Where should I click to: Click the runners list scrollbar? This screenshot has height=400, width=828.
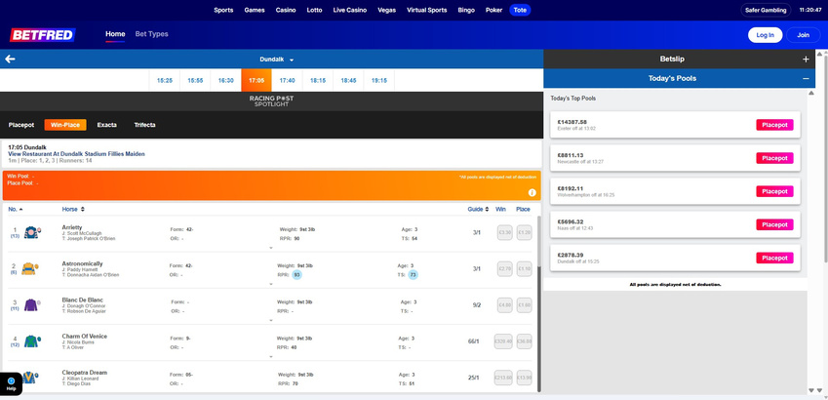pyautogui.click(x=539, y=303)
